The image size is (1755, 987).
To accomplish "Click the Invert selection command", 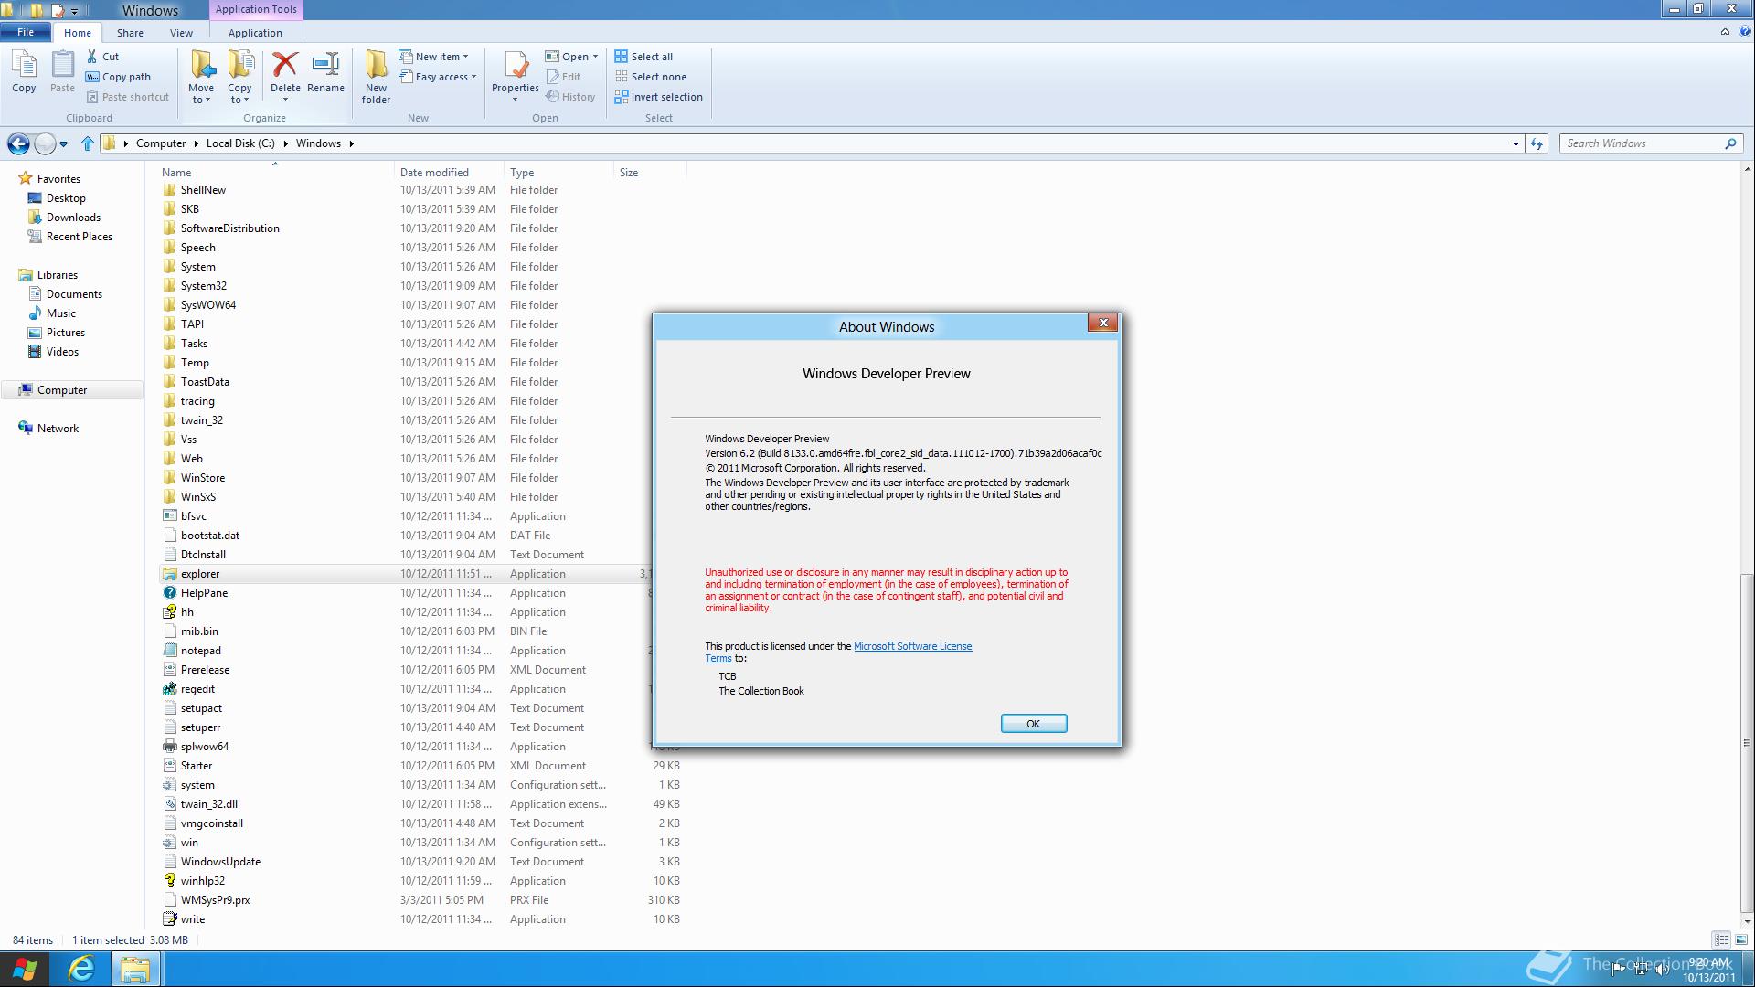I will coord(658,97).
